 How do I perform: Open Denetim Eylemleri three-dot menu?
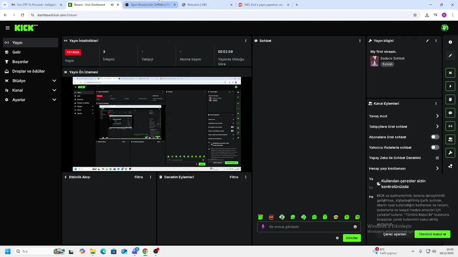(245, 177)
